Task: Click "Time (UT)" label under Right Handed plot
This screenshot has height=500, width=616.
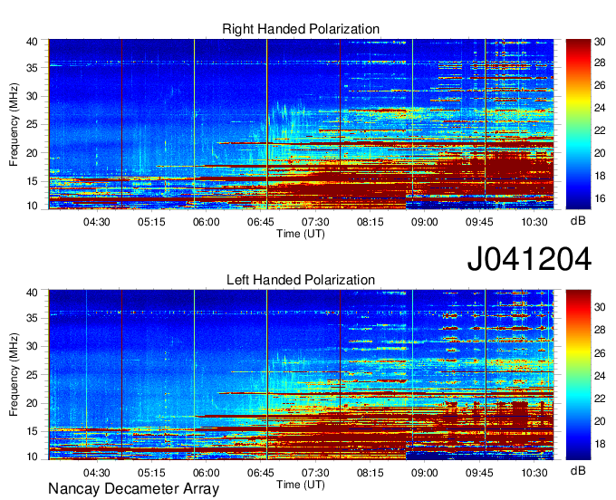Action: pos(301,234)
